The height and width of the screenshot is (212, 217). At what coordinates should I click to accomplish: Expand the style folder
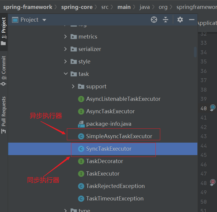[65, 62]
